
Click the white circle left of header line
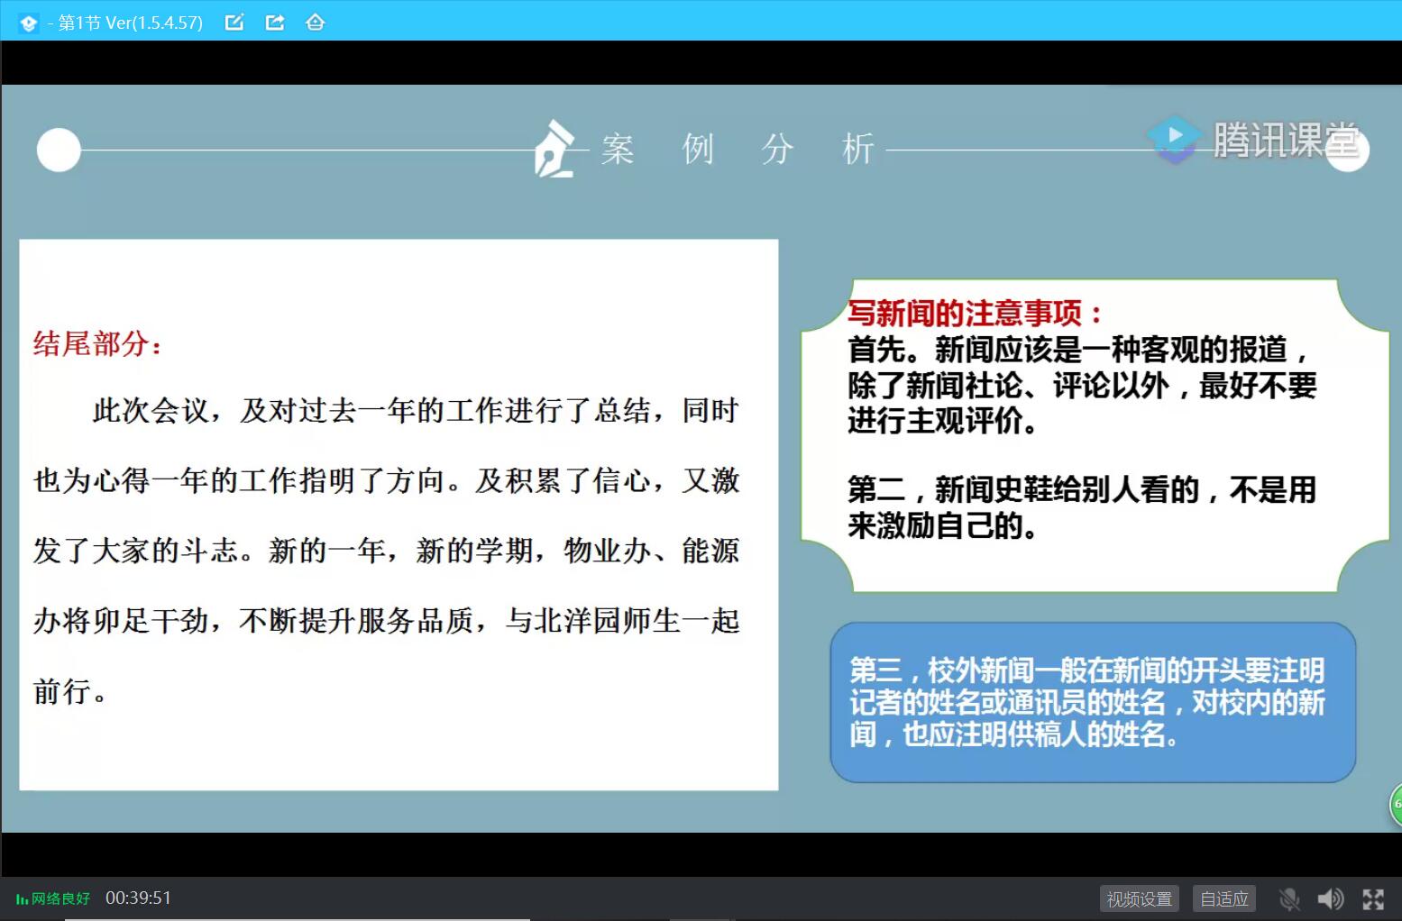[59, 150]
